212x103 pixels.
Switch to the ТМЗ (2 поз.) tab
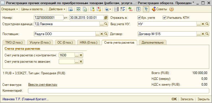(14, 43)
